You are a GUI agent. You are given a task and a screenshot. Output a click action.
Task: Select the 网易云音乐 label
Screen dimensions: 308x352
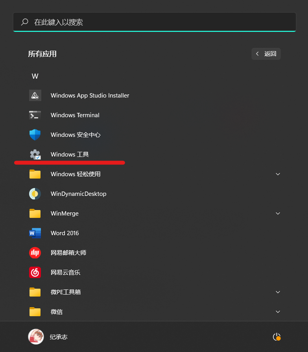pyautogui.click(x=66, y=272)
